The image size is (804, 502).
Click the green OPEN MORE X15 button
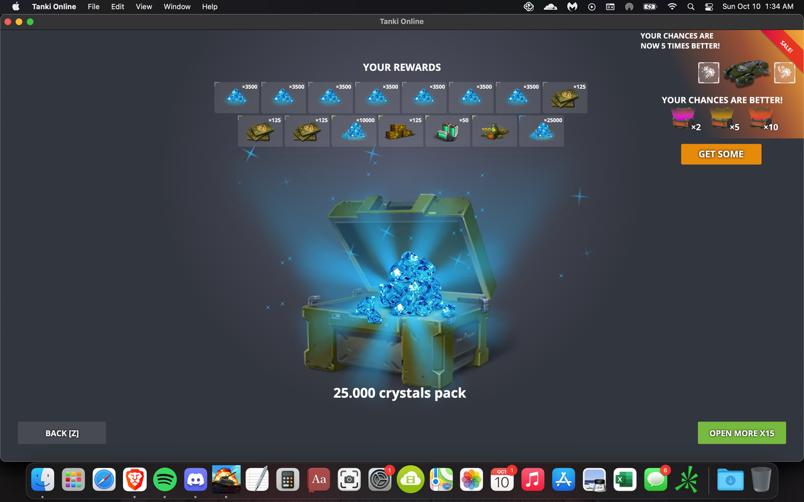[x=742, y=433]
